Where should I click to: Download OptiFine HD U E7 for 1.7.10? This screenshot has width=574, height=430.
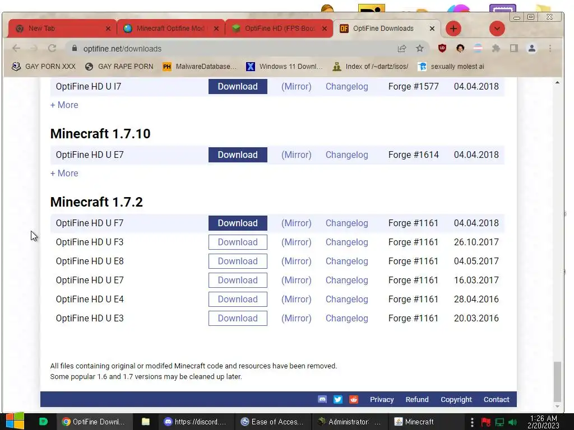(238, 155)
